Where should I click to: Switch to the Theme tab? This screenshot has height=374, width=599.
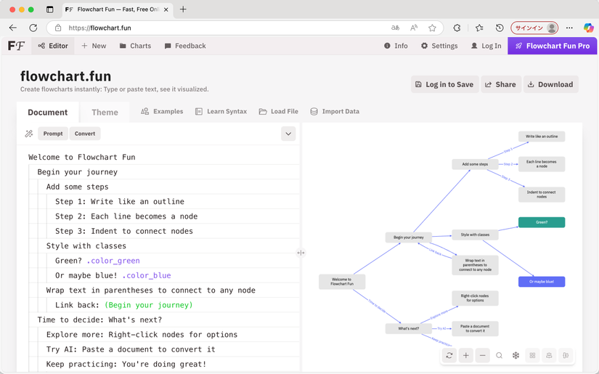105,113
